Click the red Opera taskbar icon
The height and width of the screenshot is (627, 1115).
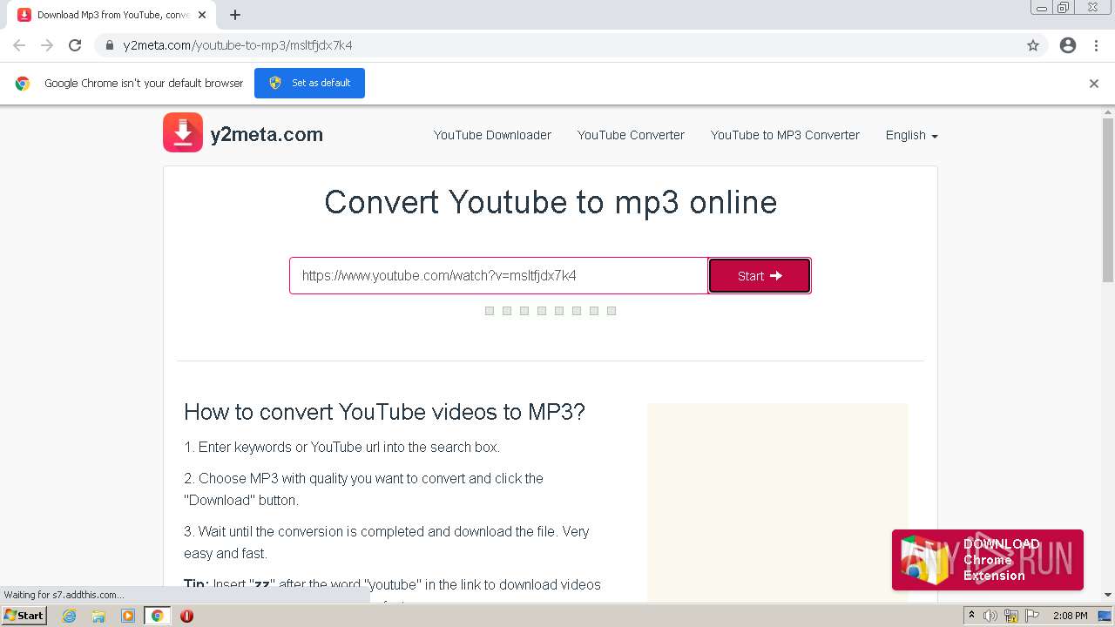[x=186, y=616]
